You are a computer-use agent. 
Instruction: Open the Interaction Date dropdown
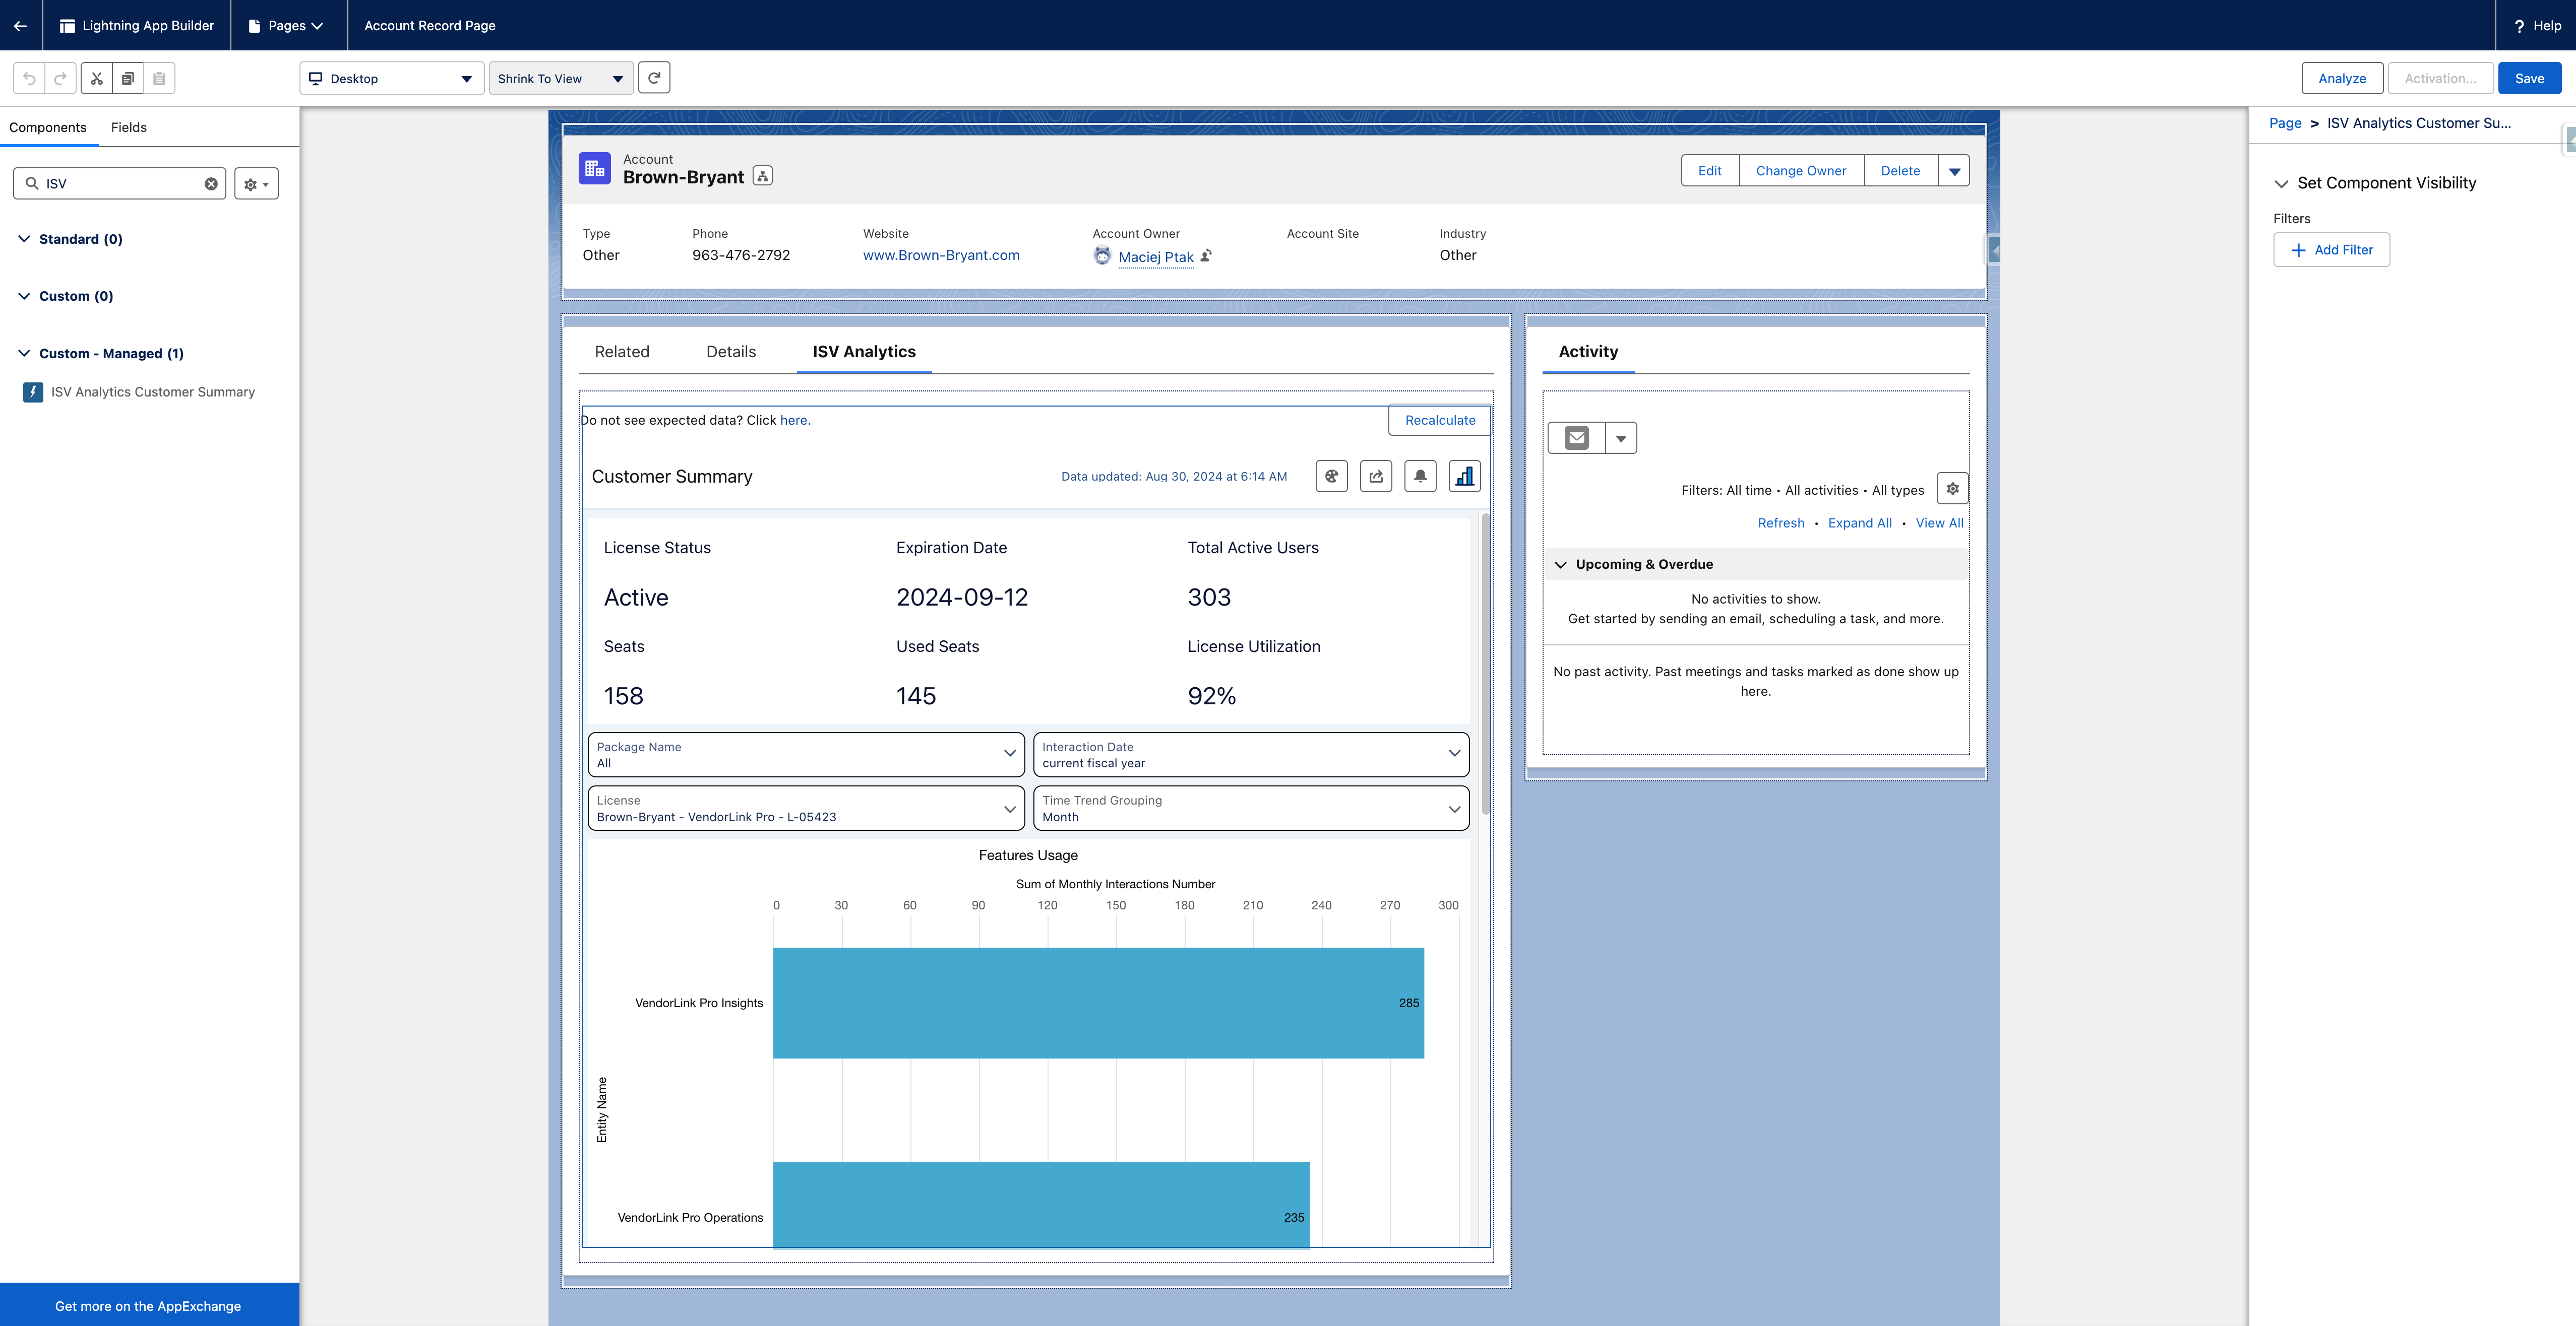1251,754
